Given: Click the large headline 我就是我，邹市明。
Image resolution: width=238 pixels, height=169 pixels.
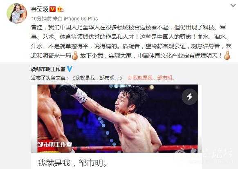Looking at the screenshot, I should 72,163.
